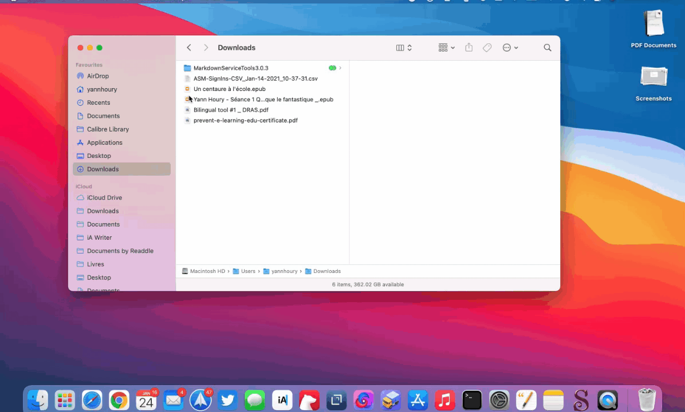Launch Google Chrome from the Dock
The image size is (685, 412).
click(119, 400)
